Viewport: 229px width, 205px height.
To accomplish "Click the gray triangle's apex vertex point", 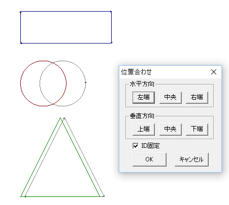I will [64, 118].
